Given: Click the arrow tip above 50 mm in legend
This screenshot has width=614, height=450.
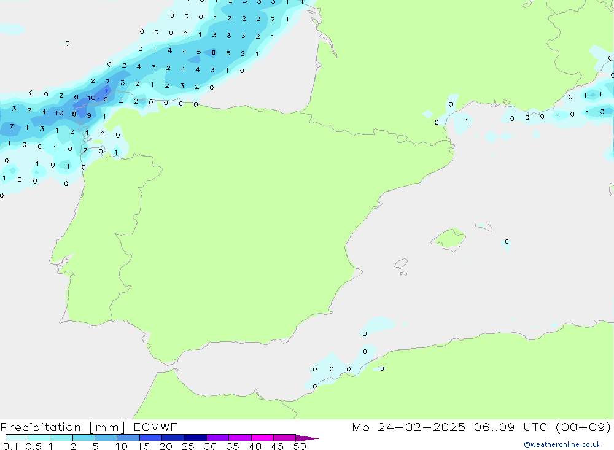Looking at the screenshot, I should pyautogui.click(x=307, y=438).
